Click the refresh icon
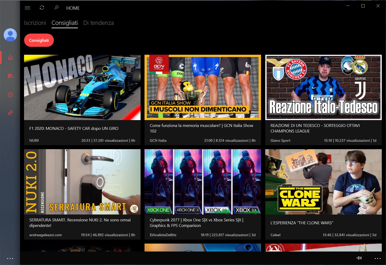 pyautogui.click(x=42, y=8)
